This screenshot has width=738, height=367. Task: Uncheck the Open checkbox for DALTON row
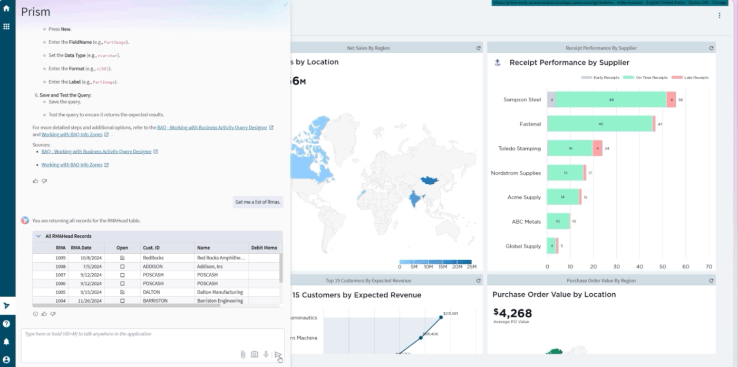click(122, 292)
